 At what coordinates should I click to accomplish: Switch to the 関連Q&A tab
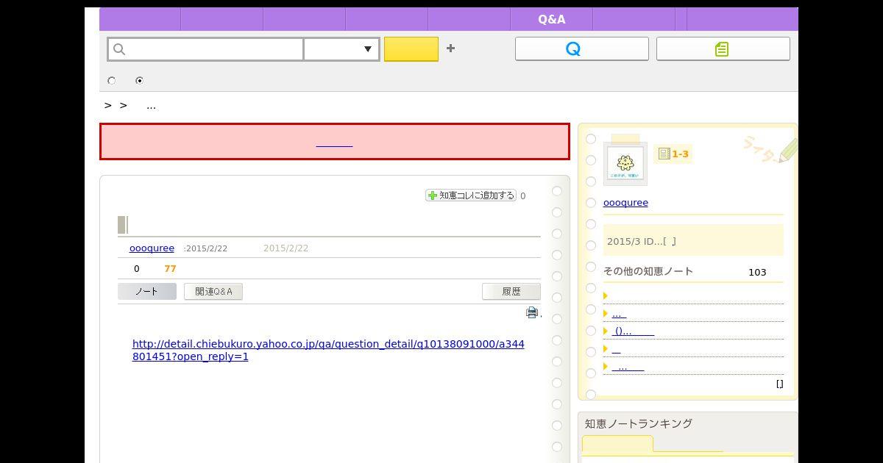[x=213, y=292]
